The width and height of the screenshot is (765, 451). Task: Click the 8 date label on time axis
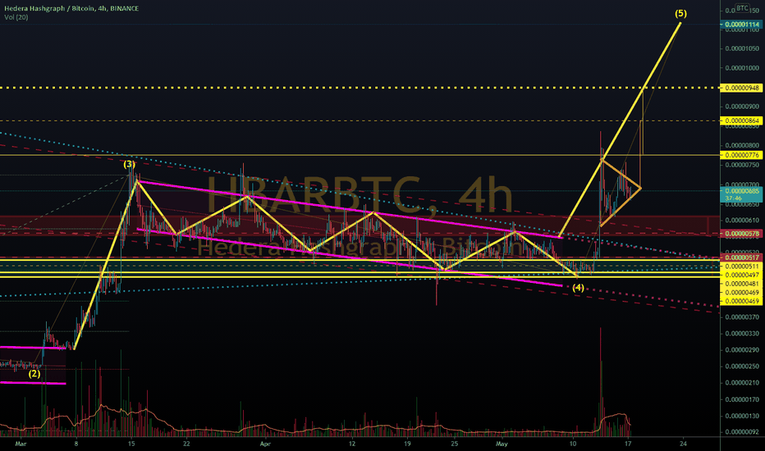pos(76,444)
